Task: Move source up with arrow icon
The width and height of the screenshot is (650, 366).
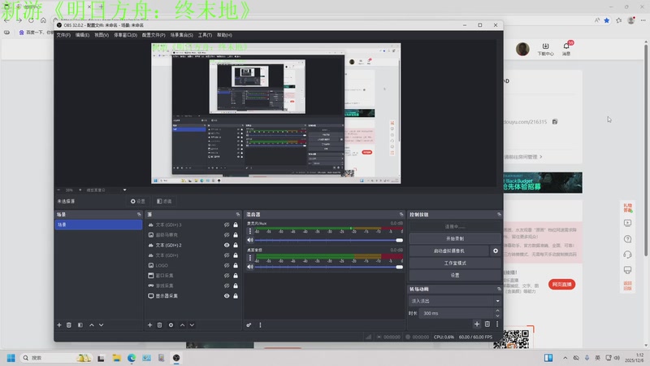Action: point(182,325)
